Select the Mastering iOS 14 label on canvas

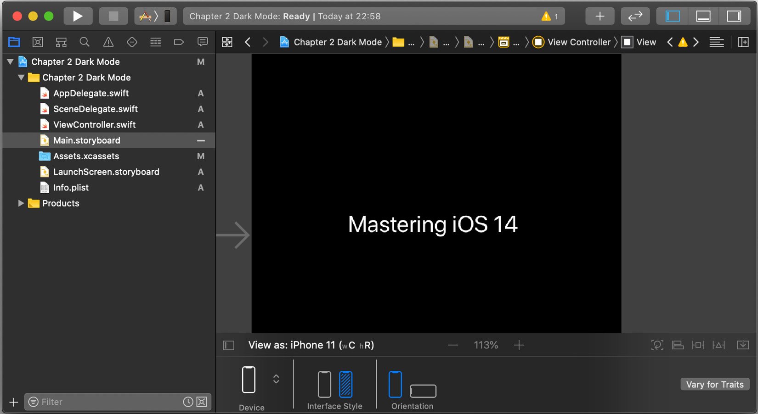[433, 224]
